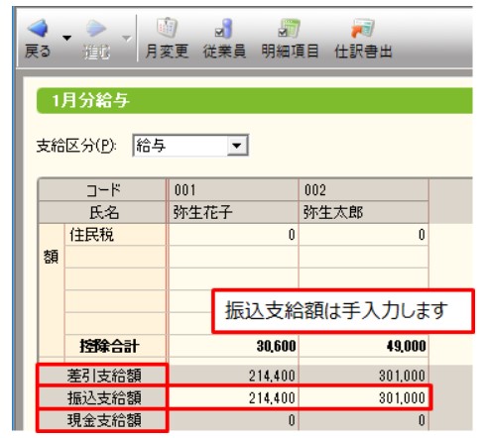Open the 支給区分 combo box showing 給与
Screen dimensions: 487x438
pyautogui.click(x=190, y=145)
